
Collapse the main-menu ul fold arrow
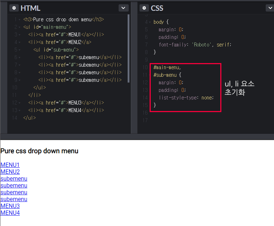(19, 27)
